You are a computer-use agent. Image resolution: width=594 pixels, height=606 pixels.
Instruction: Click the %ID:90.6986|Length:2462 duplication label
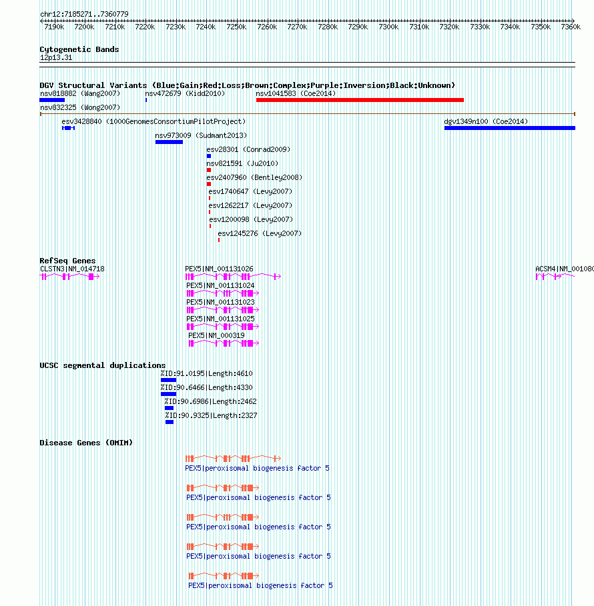pos(210,401)
